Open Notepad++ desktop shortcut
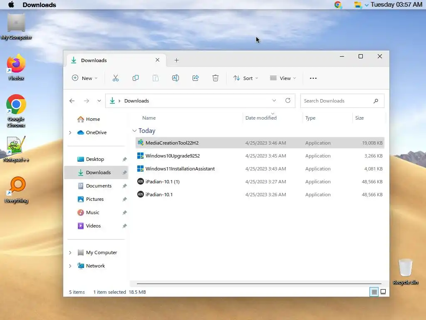The height and width of the screenshot is (320, 426). (16, 149)
